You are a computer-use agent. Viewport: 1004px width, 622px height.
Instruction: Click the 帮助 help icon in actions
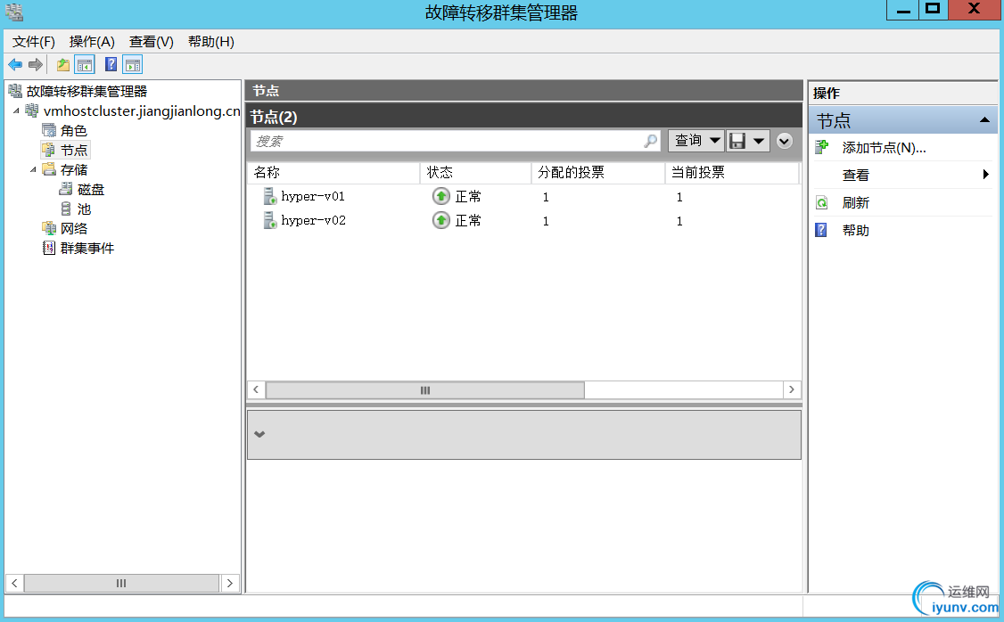[x=821, y=230]
